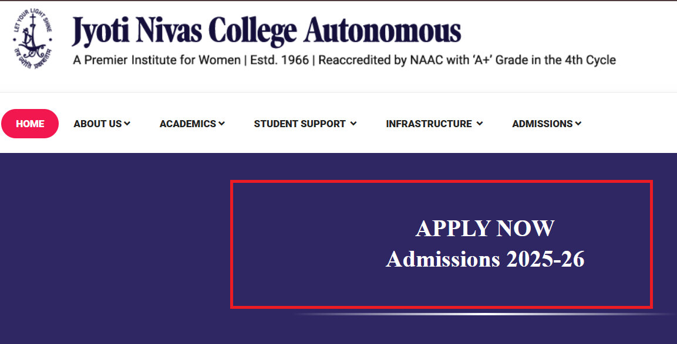Expand the ACADEMICS dropdown arrow
Screen dimensions: 677x344
(222, 123)
